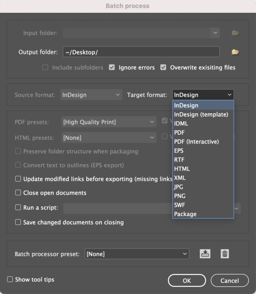Viewport: 256px width, 294px height.
Task: Toggle the Include subfolders checkbox
Action: coord(45,68)
